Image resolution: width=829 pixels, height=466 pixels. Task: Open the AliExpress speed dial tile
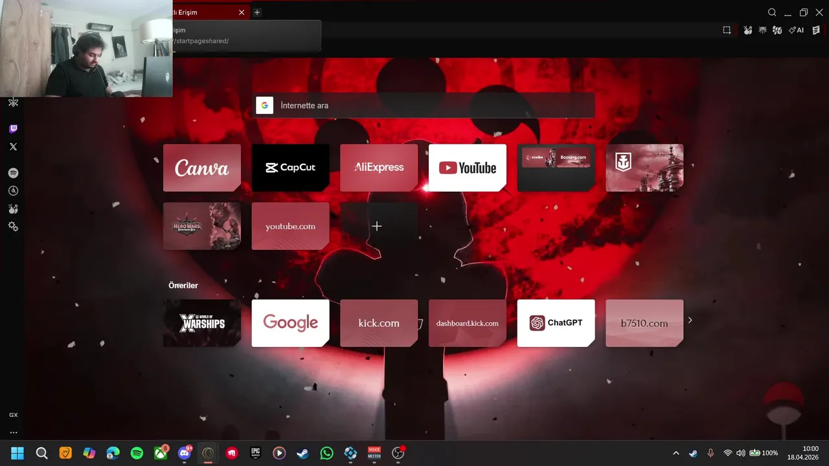[x=379, y=168]
